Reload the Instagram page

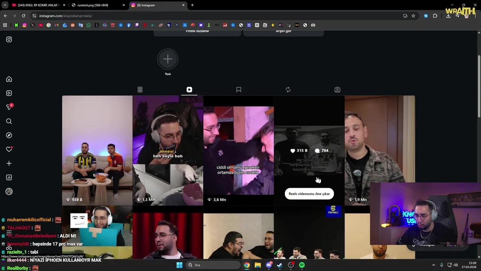point(23,16)
